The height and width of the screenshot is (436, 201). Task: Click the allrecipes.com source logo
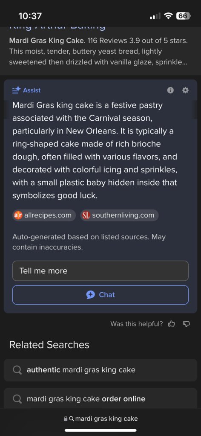point(18,215)
